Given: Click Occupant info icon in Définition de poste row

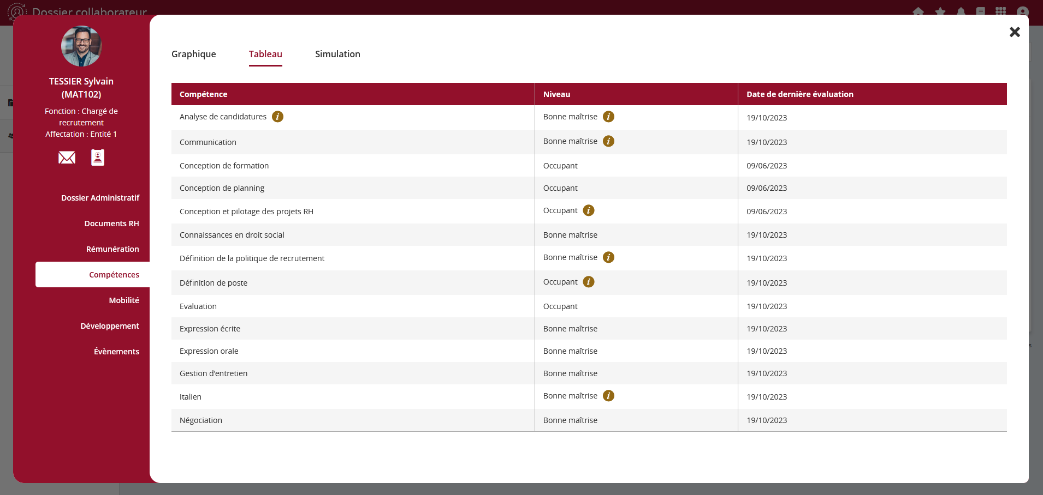Looking at the screenshot, I should [x=588, y=282].
